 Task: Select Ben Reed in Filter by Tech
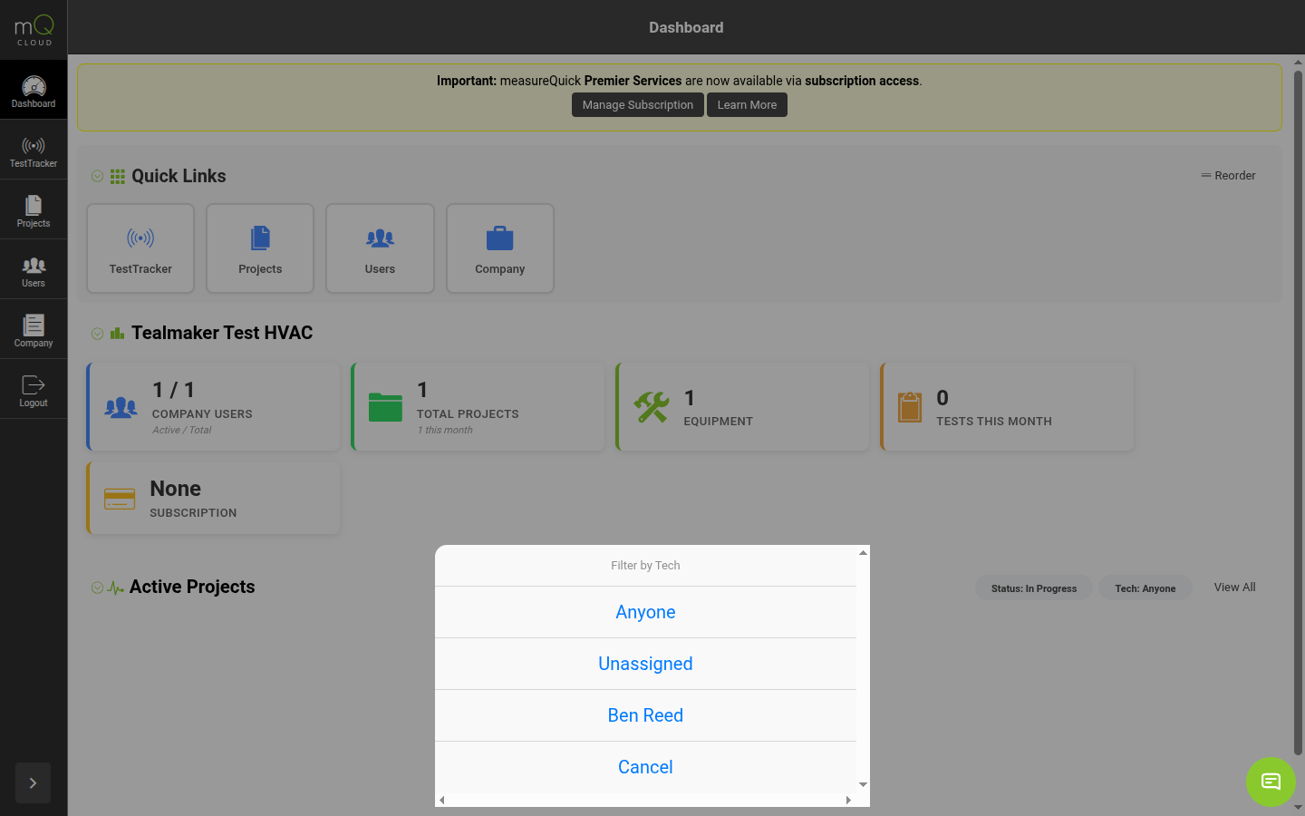pos(645,715)
